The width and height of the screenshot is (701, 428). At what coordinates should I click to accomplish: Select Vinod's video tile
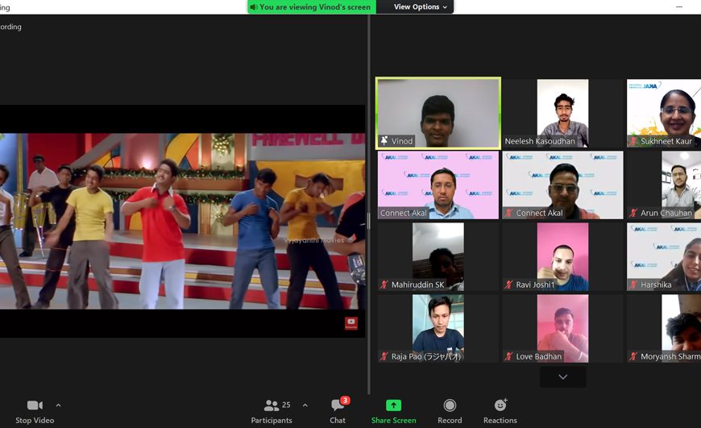(438, 113)
